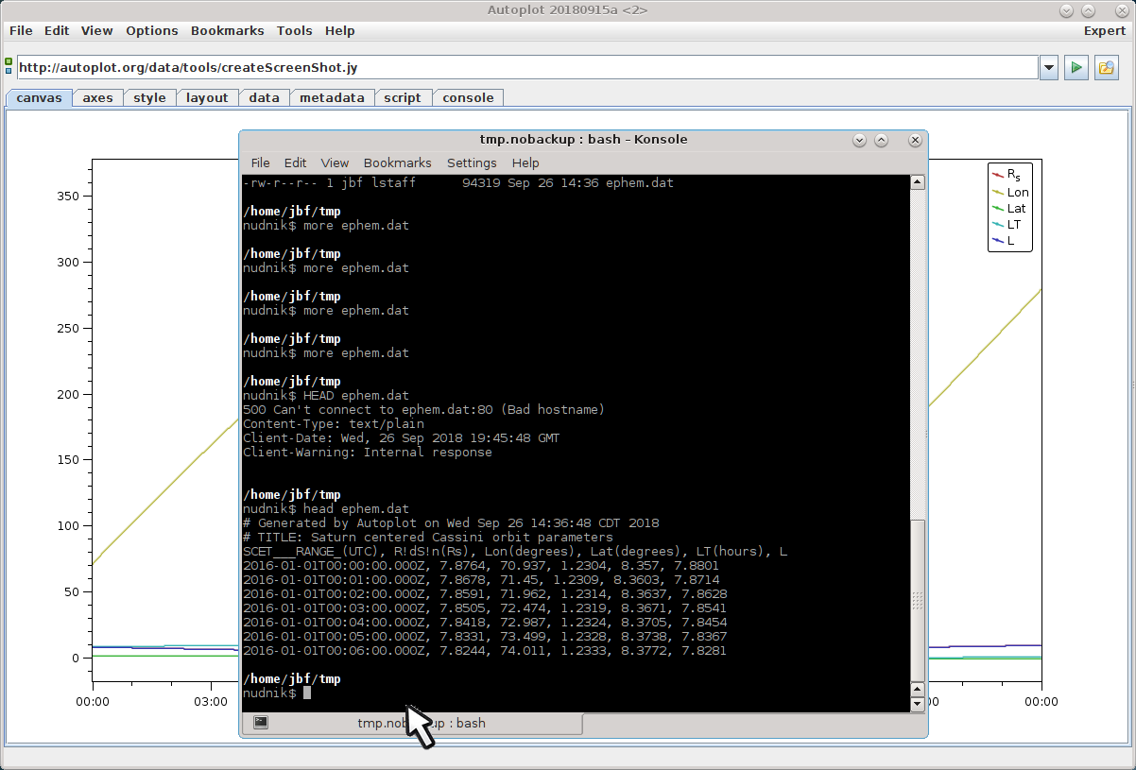The height and width of the screenshot is (770, 1136).
Task: Switch to the script tab
Action: pyautogui.click(x=403, y=97)
